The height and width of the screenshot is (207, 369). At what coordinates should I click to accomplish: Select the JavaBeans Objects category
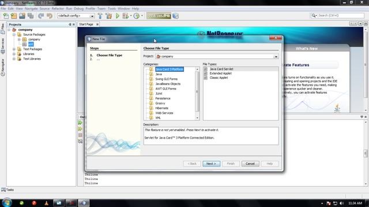[x=168, y=84]
